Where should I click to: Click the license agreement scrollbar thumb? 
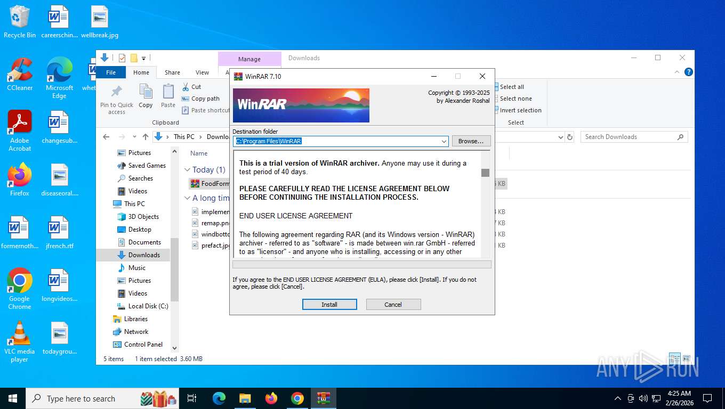[x=485, y=173]
